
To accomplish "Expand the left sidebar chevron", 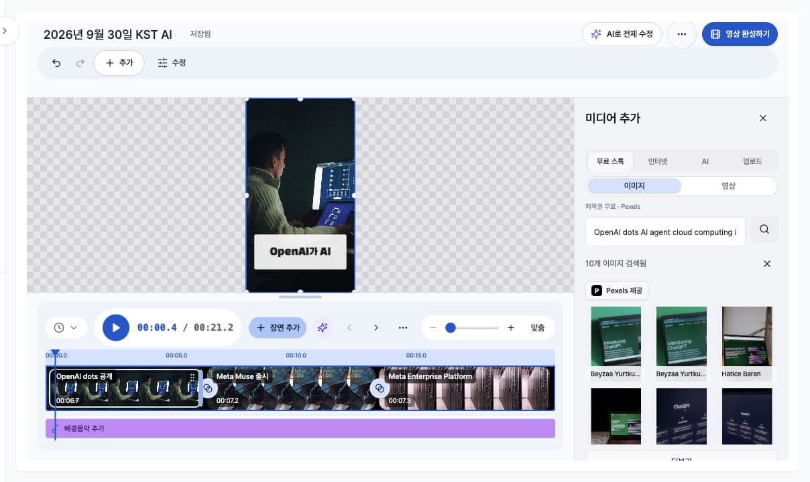I will pyautogui.click(x=5, y=31).
